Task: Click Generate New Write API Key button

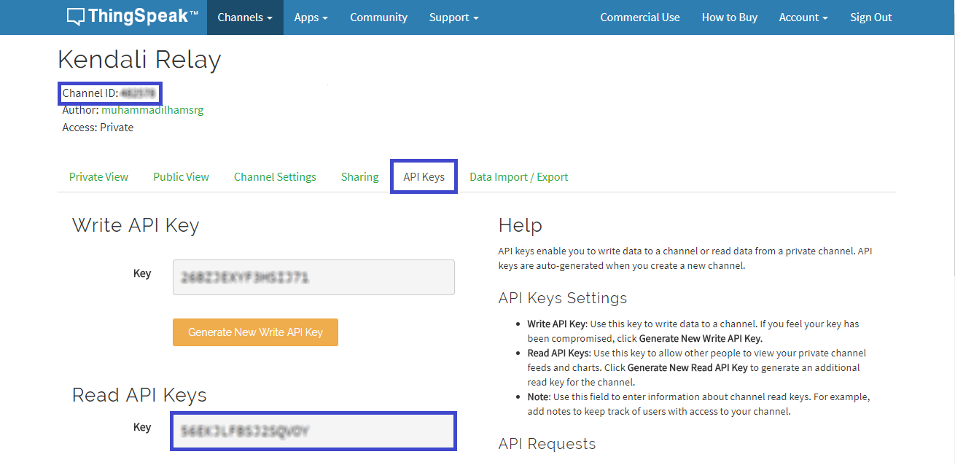Action: point(255,332)
